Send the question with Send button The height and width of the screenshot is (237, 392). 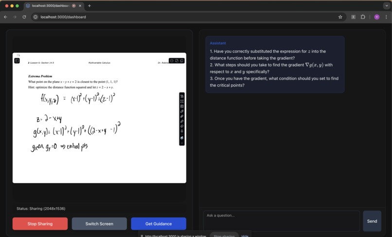[372, 221]
